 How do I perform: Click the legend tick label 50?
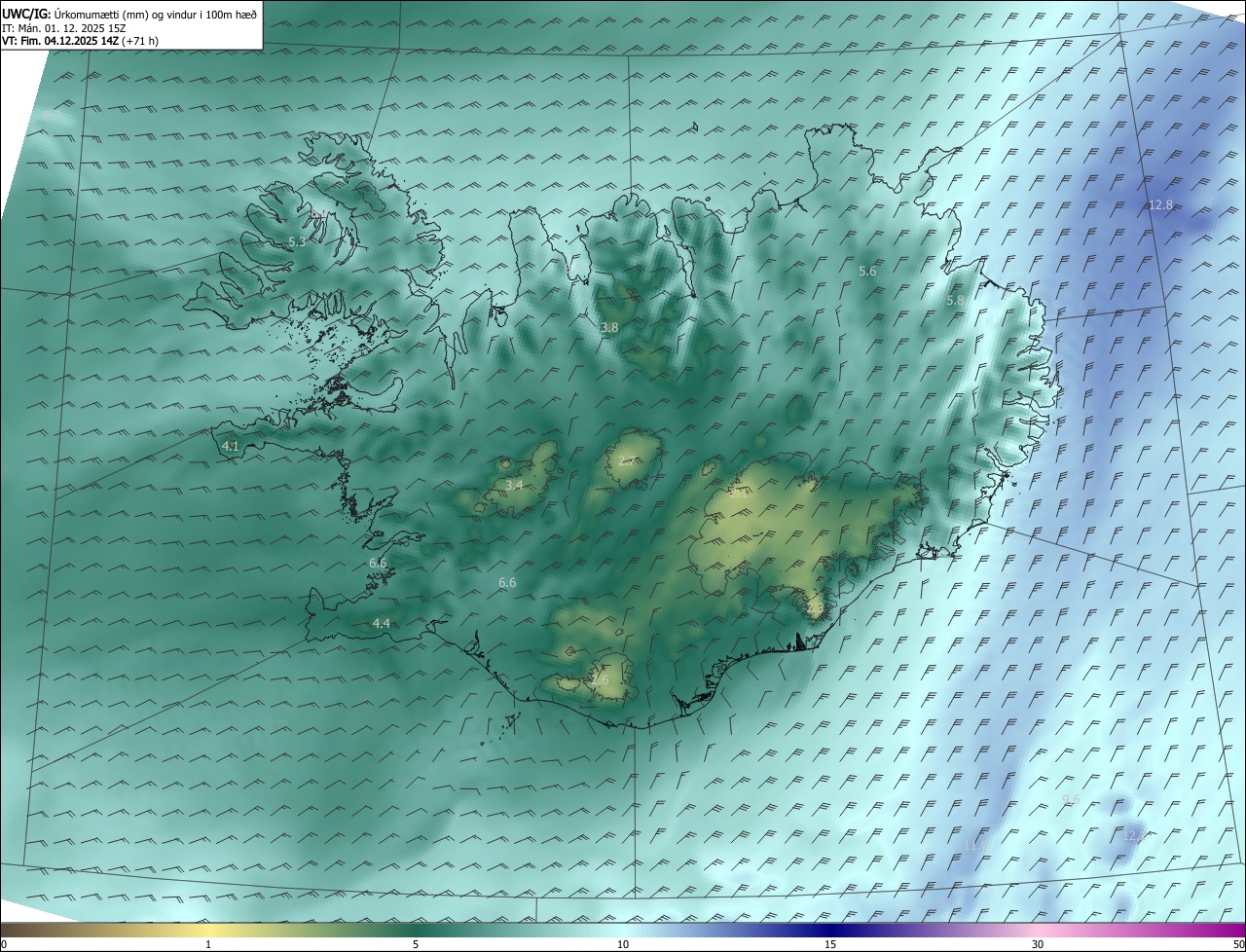[x=1238, y=945]
